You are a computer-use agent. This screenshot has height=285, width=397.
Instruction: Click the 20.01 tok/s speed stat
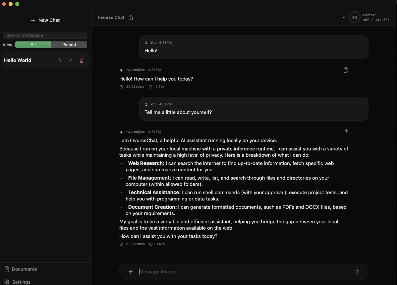tap(132, 86)
